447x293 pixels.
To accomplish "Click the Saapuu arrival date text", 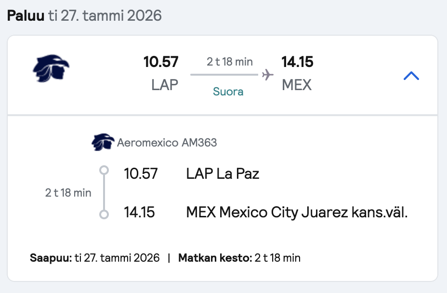I will [94, 258].
